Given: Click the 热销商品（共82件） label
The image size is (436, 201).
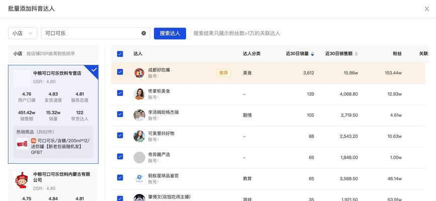Looking at the screenshot, I should tap(35, 132).
